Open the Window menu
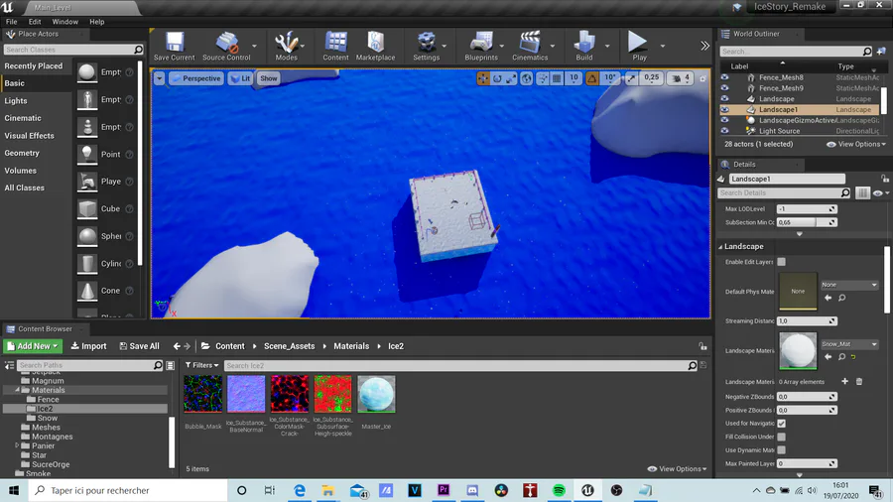Viewport: 893px width, 502px height. point(64,22)
